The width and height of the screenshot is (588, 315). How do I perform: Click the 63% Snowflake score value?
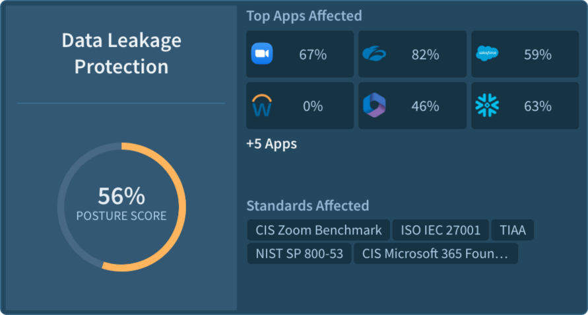(x=537, y=106)
